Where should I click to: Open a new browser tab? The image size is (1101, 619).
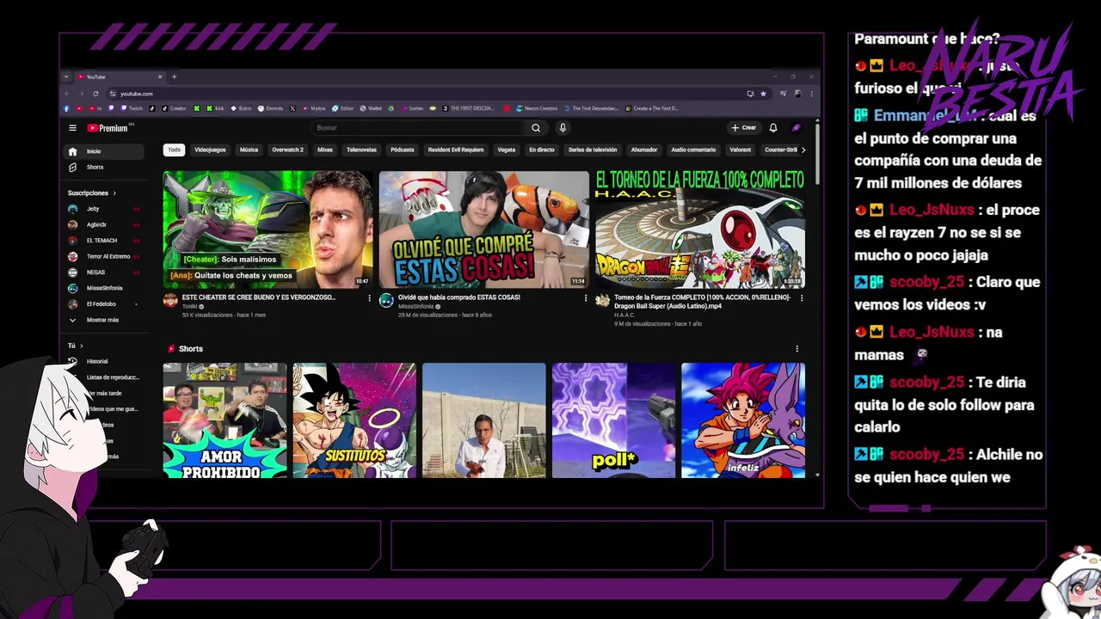coord(174,77)
